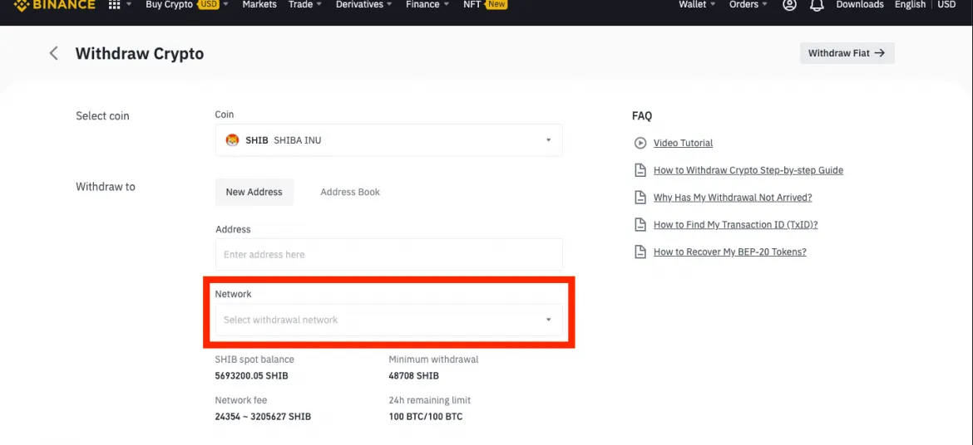
Task: Click the 100 BTC/100 BTC limit value
Action: pyautogui.click(x=426, y=417)
